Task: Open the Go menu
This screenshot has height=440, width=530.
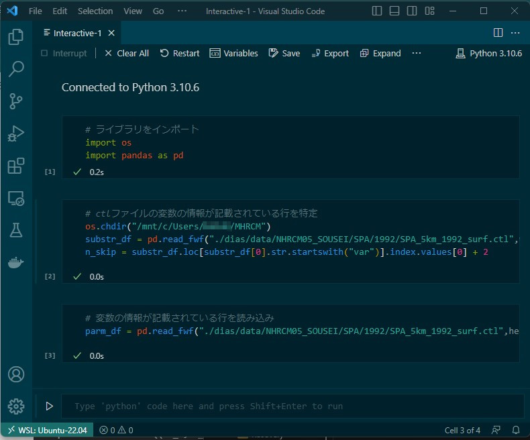Action: click(158, 11)
